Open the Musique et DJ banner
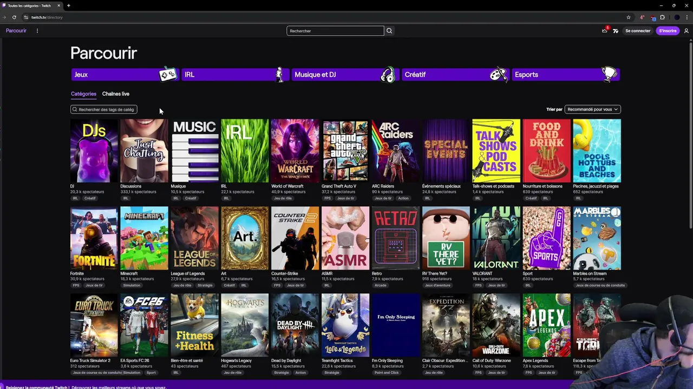693x389 pixels. 345,75
